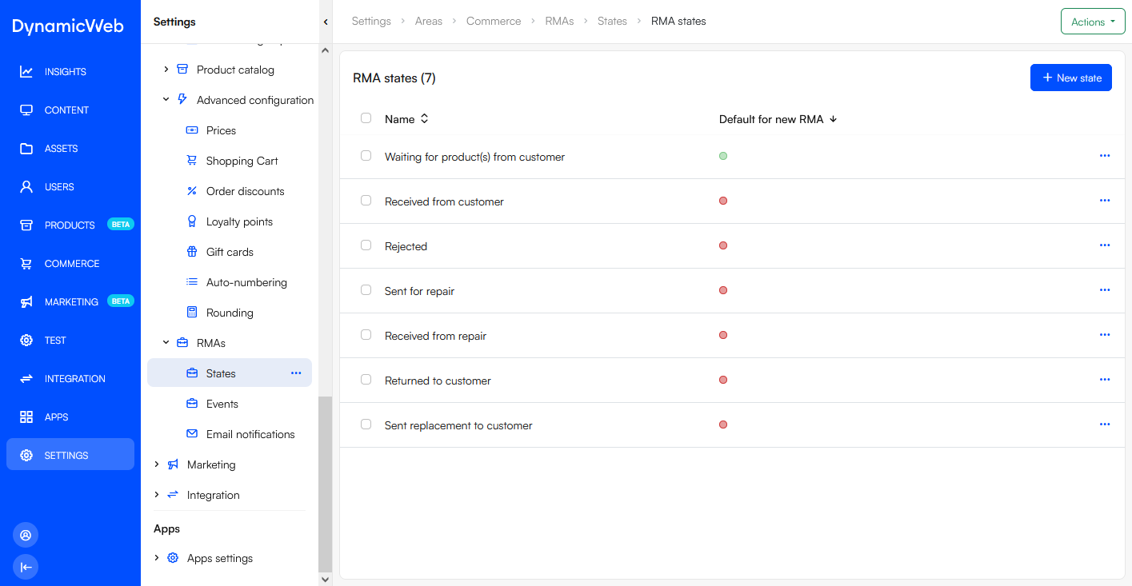Check the Returned to customer checkbox
1132x586 pixels.
[366, 380]
